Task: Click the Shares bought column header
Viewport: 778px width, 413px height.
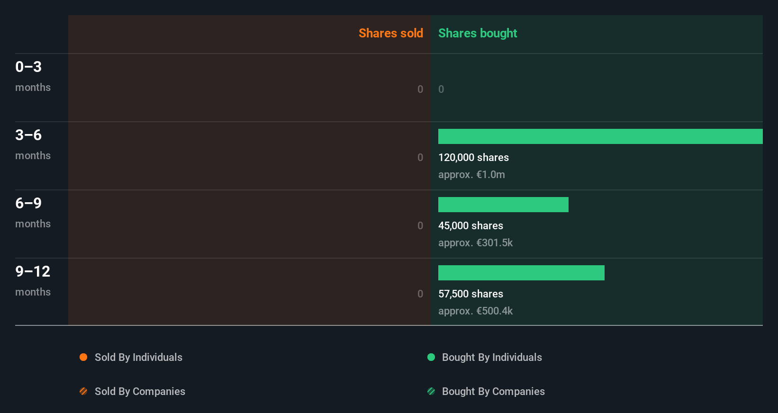Action: (478, 33)
